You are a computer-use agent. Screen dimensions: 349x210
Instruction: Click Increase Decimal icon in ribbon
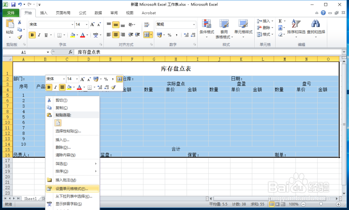186,35
